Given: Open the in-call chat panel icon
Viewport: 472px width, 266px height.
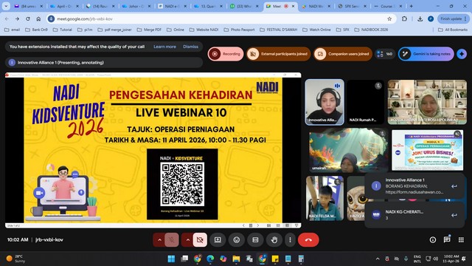Looking at the screenshot, I should pos(447,239).
